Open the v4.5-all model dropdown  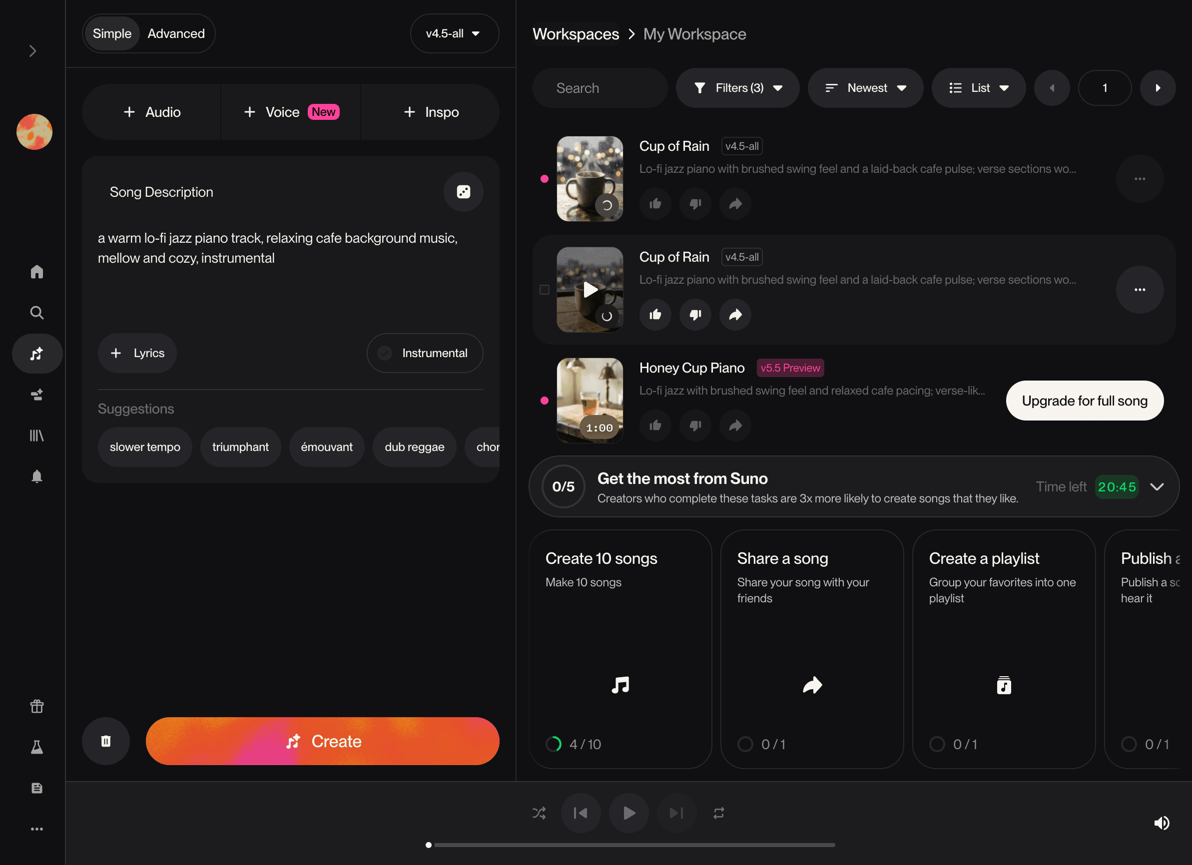pos(454,33)
